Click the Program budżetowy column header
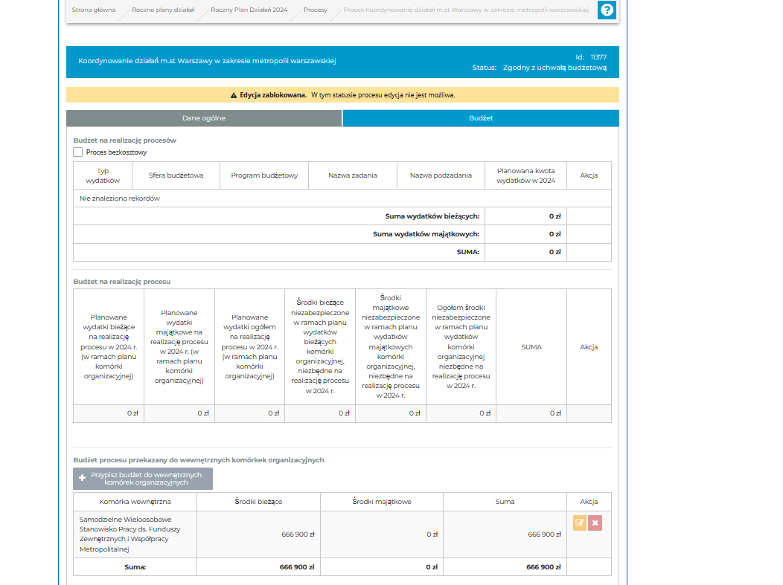The image size is (783, 585). point(264,175)
